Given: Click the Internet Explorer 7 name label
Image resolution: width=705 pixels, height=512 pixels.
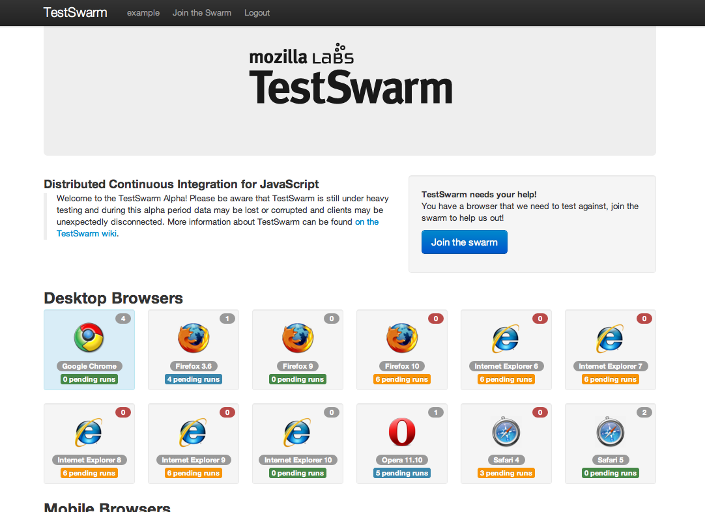Looking at the screenshot, I should pyautogui.click(x=611, y=366).
